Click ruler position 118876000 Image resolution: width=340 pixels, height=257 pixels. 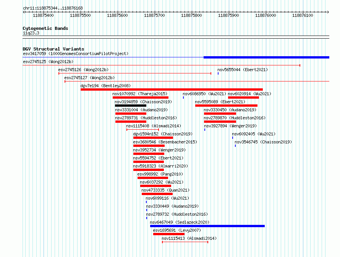[x=266, y=15]
